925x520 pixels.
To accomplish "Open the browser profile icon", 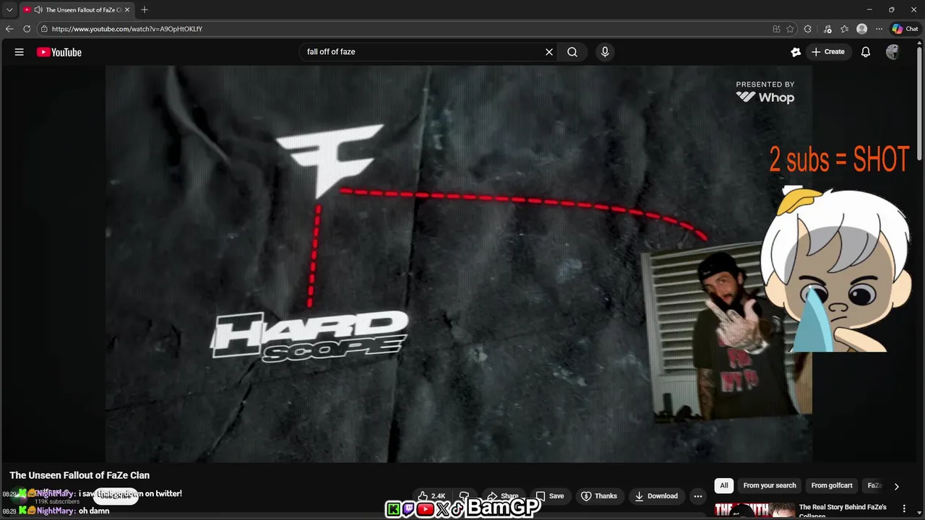I will pos(861,29).
